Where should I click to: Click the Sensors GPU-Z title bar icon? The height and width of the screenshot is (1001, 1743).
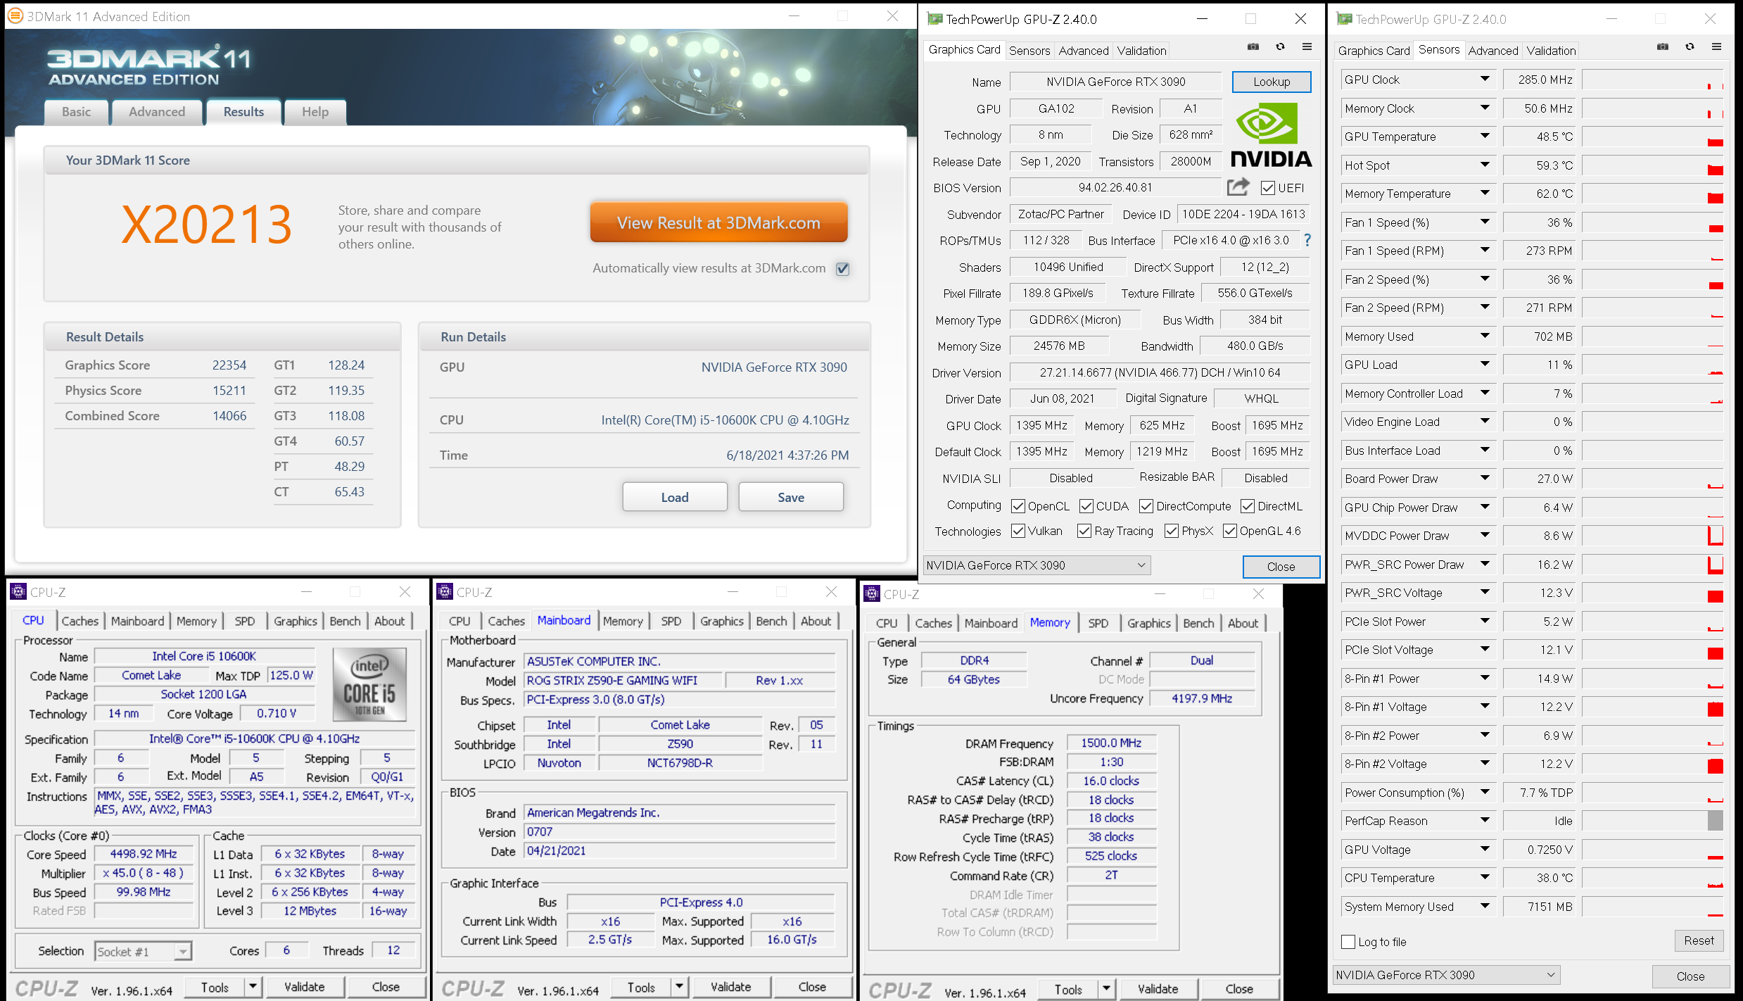coord(1344,19)
